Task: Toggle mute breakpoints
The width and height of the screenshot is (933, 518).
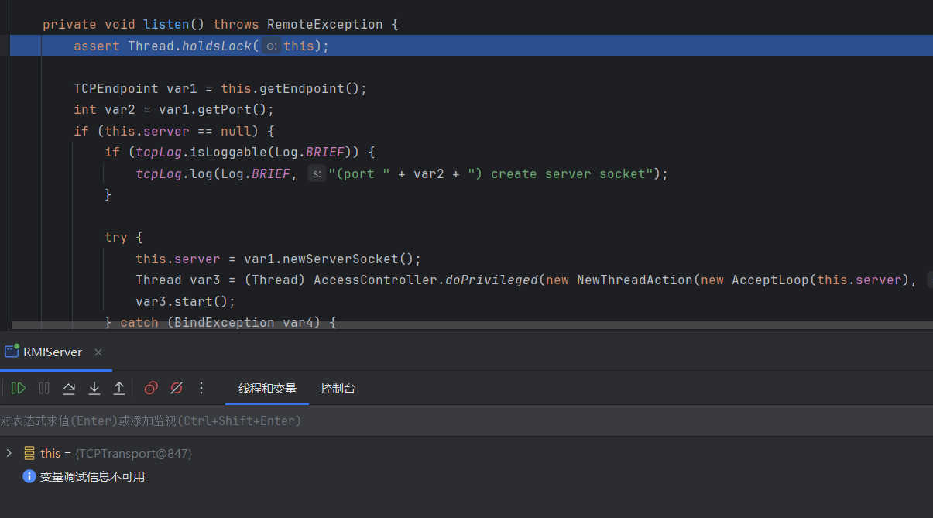Action: (x=177, y=388)
